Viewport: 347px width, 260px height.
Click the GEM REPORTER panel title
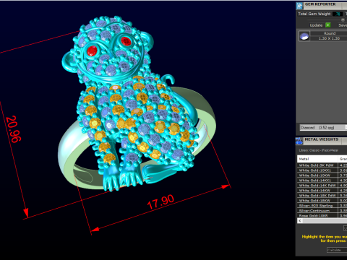(x=320, y=4)
